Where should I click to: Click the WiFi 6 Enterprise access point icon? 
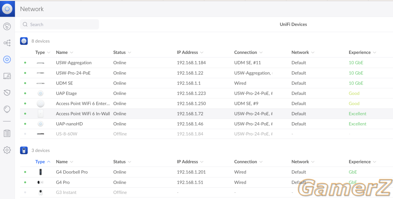(41, 104)
